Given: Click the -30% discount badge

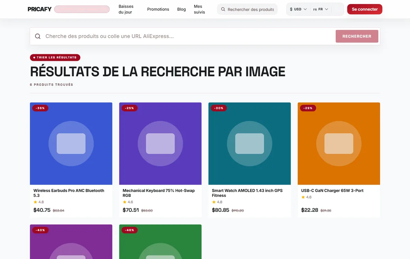Looking at the screenshot, I should (219, 108).
